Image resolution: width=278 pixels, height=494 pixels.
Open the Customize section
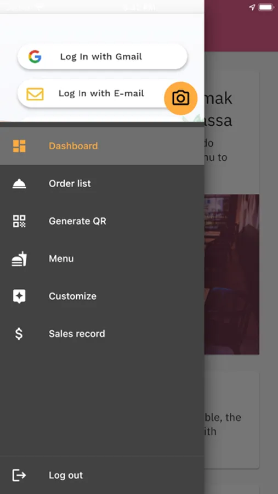(x=102, y=296)
